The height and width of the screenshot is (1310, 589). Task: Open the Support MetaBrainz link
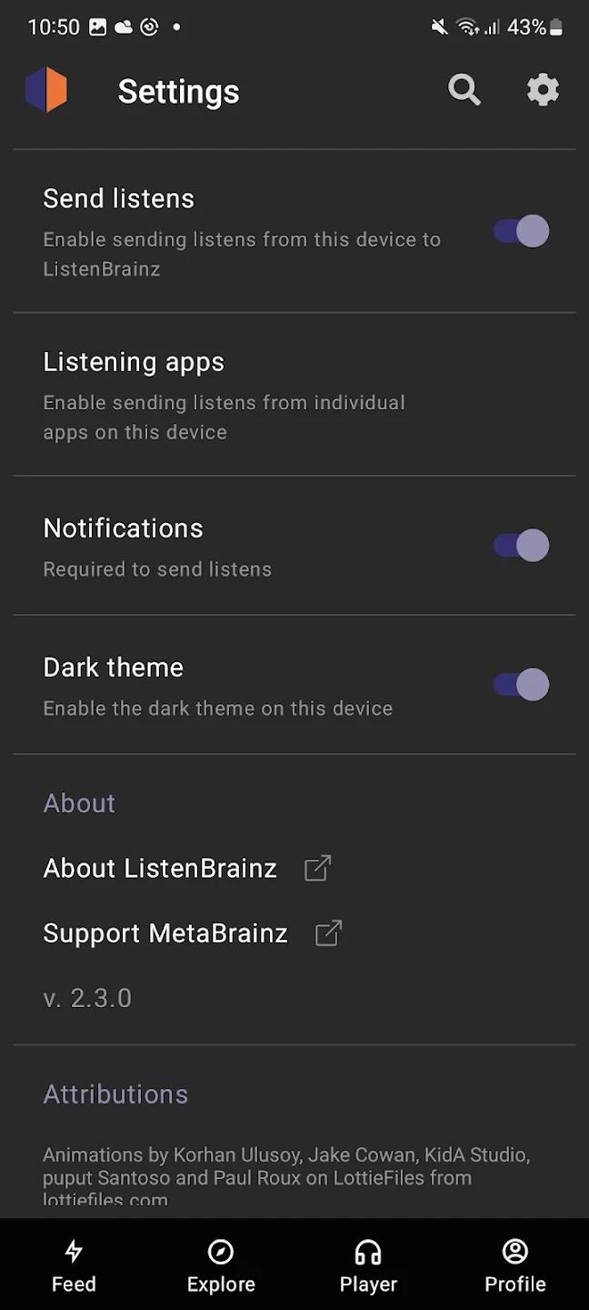[165, 932]
